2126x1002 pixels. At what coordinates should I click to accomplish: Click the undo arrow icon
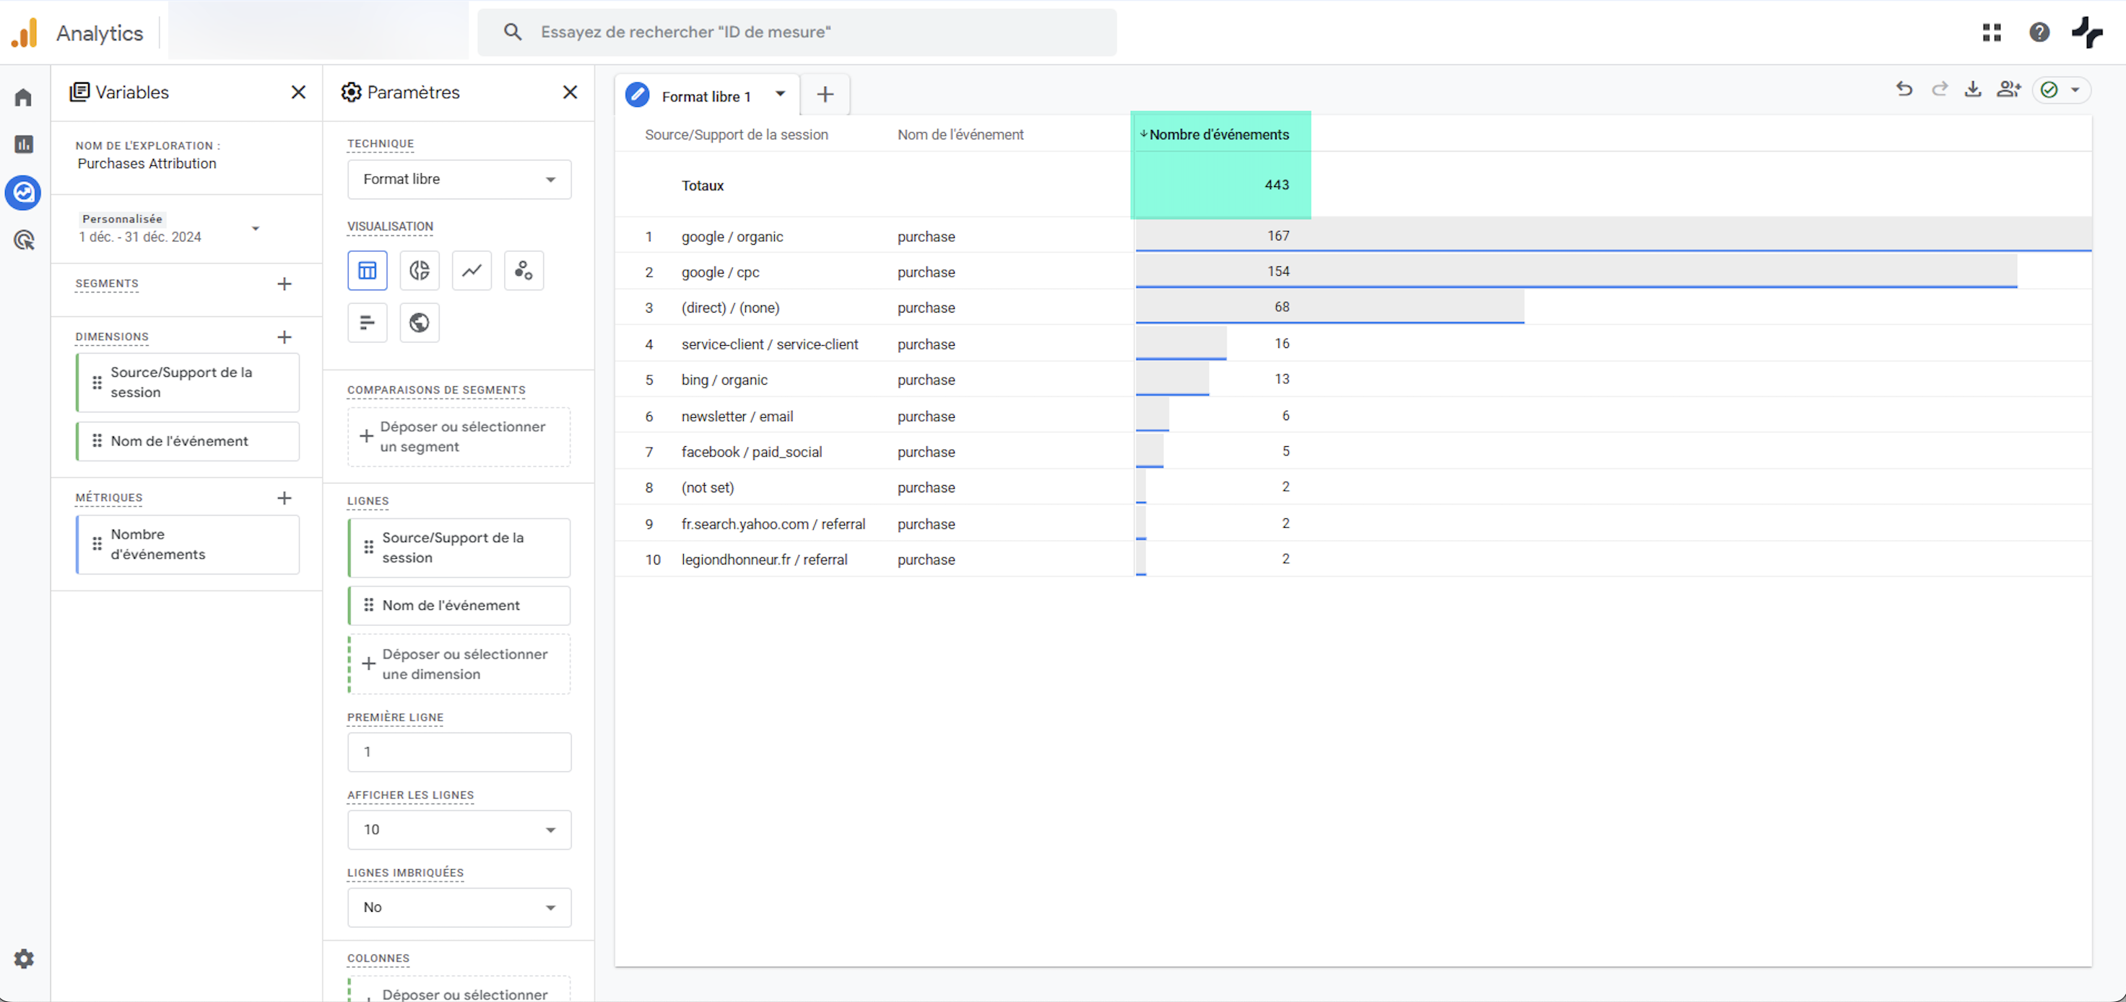coord(1904,89)
